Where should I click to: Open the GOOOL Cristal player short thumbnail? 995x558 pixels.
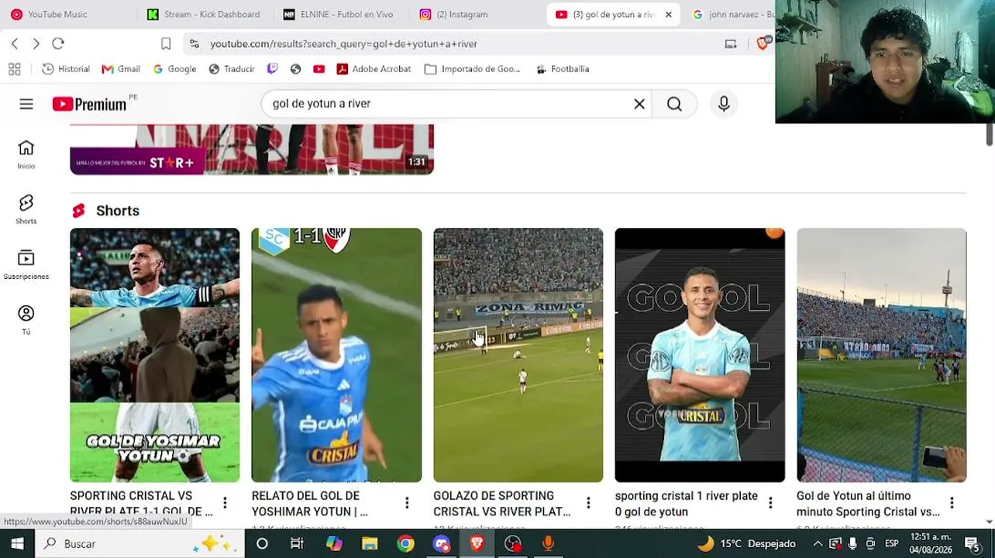(x=700, y=355)
